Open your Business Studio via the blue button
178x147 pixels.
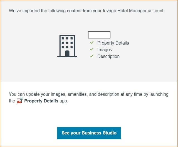point(89,133)
